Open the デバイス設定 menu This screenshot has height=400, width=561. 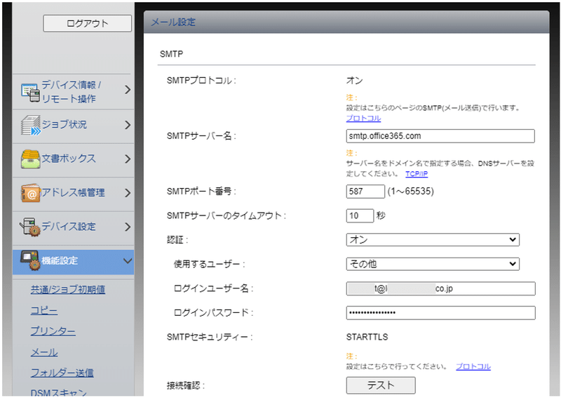(x=74, y=228)
